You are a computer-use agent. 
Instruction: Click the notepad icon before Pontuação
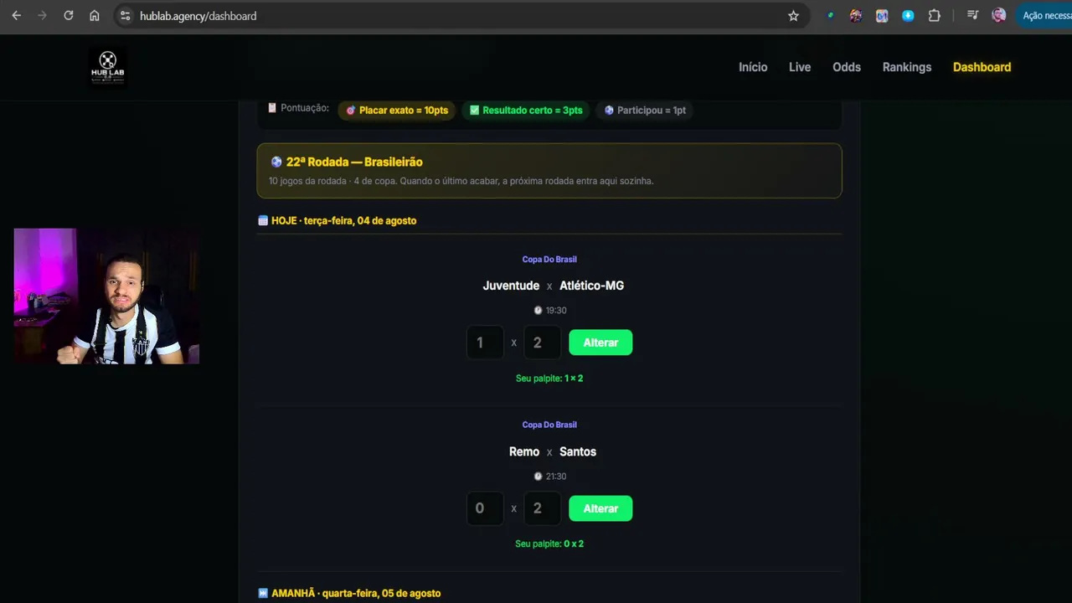(x=272, y=108)
